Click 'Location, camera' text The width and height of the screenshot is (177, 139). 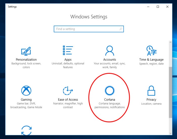[x=151, y=104]
